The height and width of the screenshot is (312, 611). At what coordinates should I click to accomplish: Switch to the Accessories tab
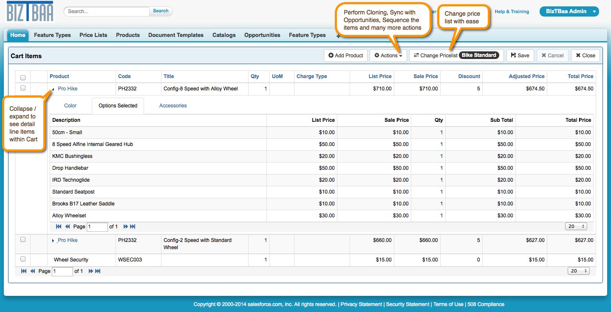click(173, 106)
